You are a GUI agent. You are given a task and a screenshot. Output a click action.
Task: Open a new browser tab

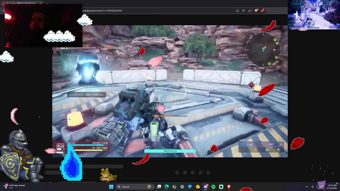coord(47,3)
